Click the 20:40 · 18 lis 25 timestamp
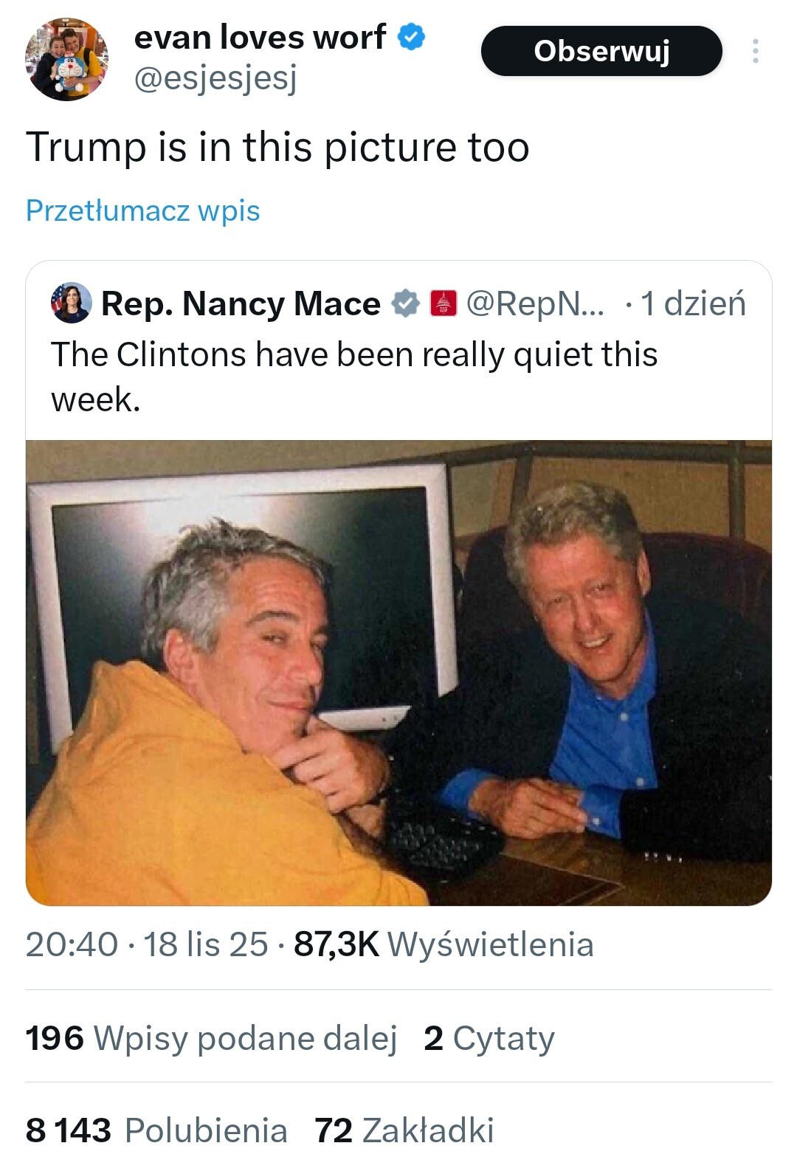The image size is (797, 1157). click(x=147, y=944)
